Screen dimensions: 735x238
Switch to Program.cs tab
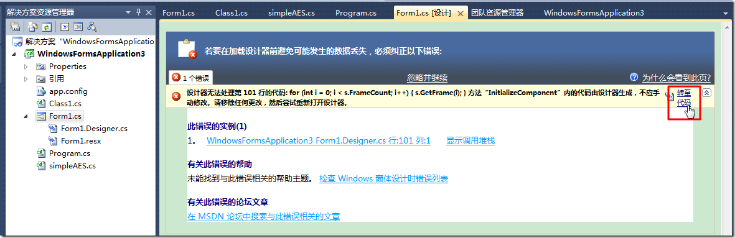[356, 12]
